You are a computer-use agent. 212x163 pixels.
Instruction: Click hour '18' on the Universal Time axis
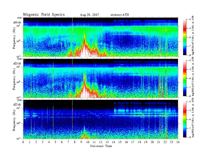[139, 142]
